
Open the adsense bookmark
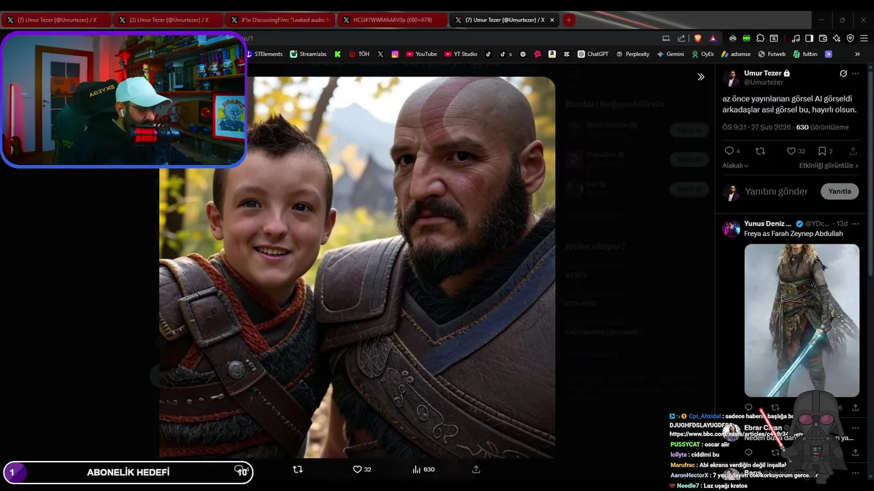coord(735,54)
